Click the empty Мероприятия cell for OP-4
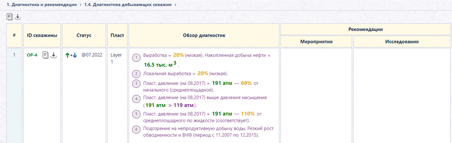This screenshot has width=452, height=143. [x=316, y=96]
